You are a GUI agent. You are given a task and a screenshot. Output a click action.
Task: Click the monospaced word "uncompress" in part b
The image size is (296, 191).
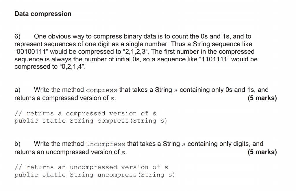[106, 144]
